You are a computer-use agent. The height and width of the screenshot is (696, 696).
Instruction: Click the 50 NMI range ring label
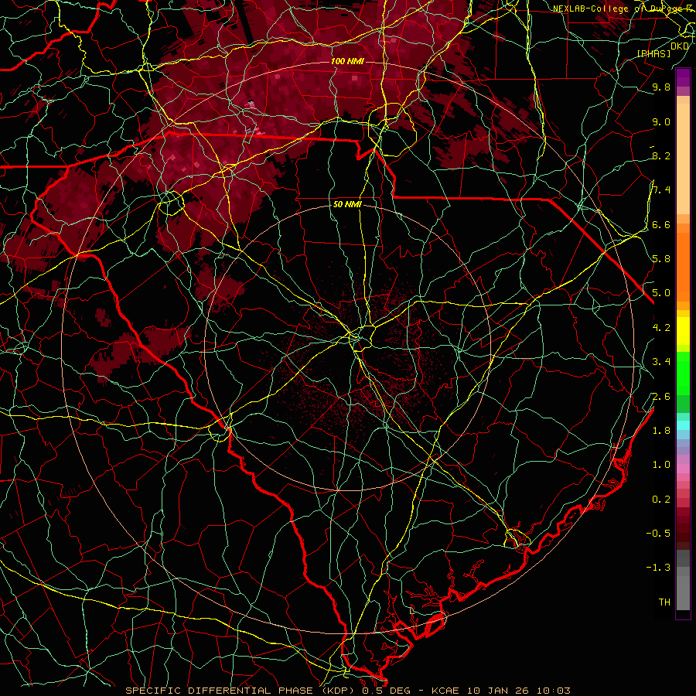coord(347,205)
